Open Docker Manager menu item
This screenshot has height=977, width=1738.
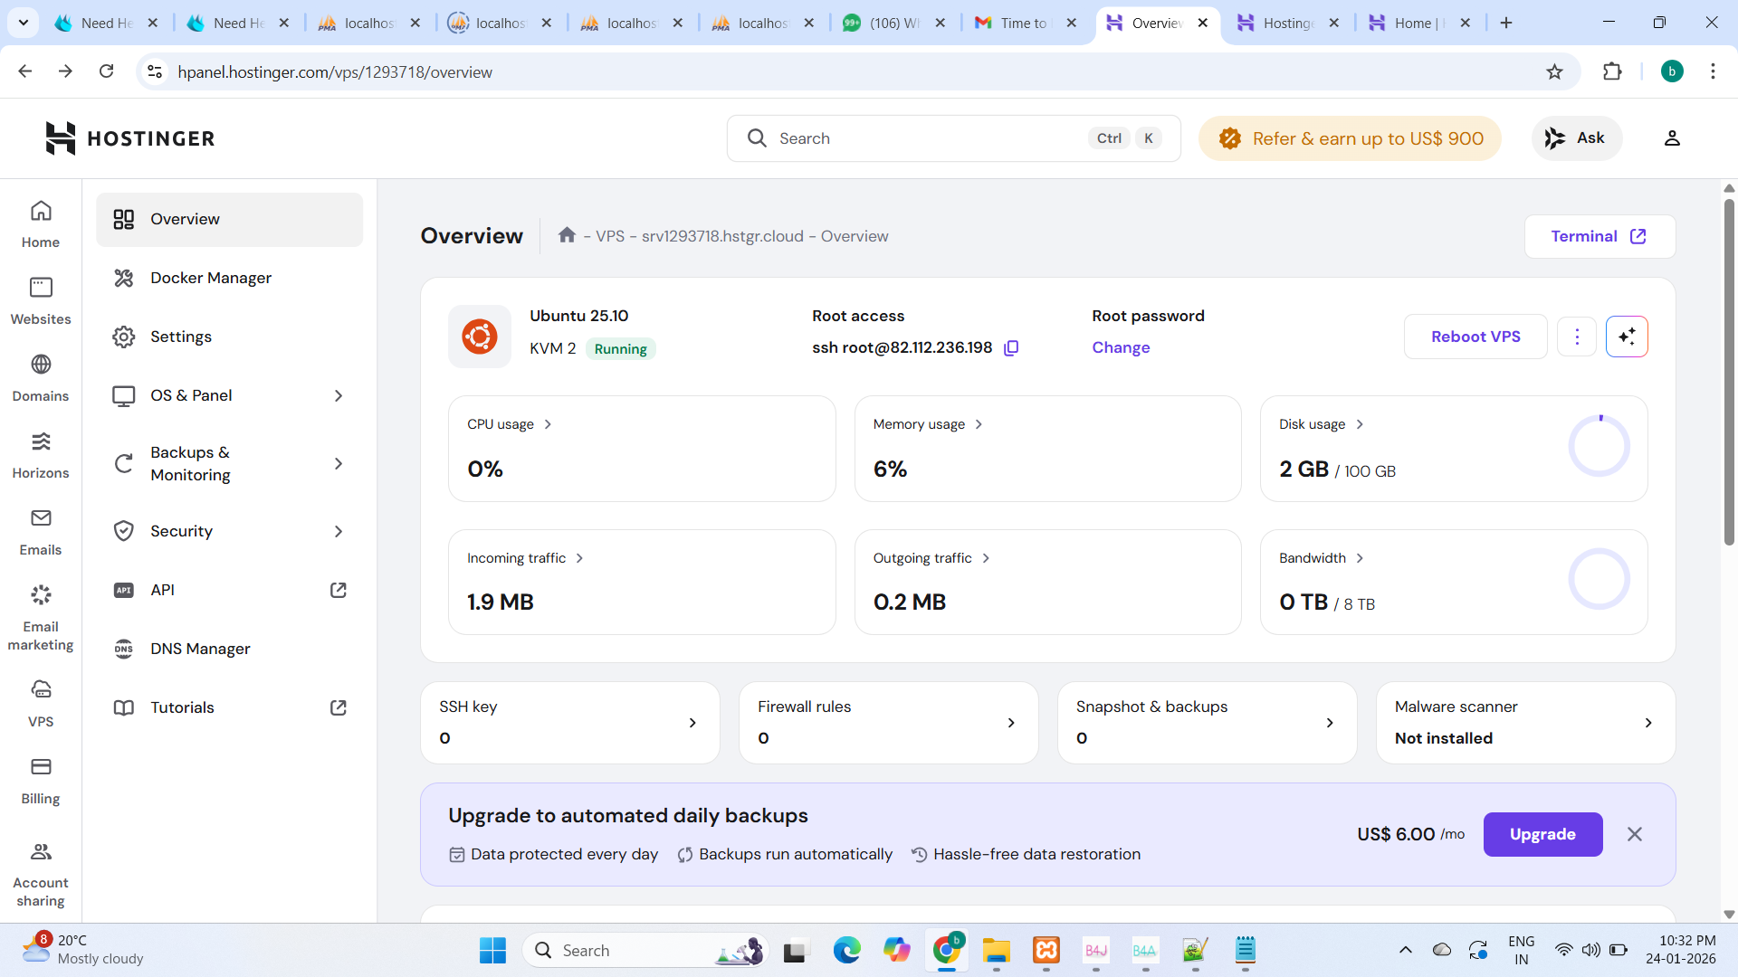(x=210, y=278)
